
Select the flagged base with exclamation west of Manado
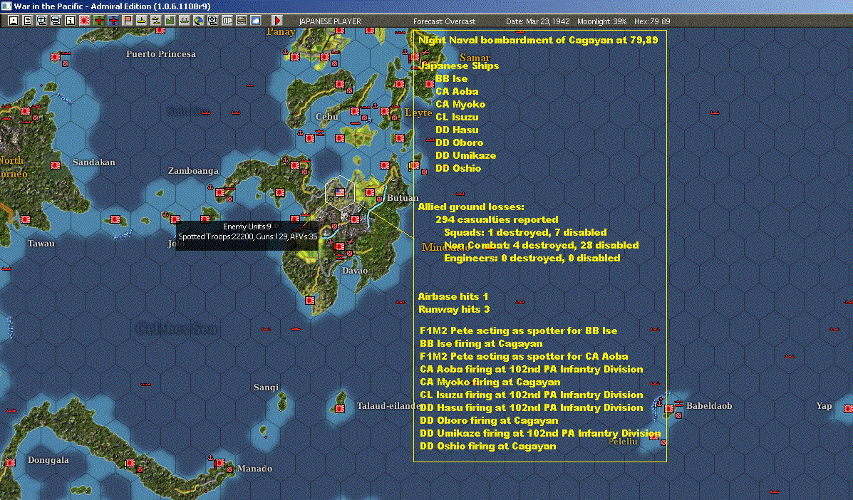click(130, 463)
